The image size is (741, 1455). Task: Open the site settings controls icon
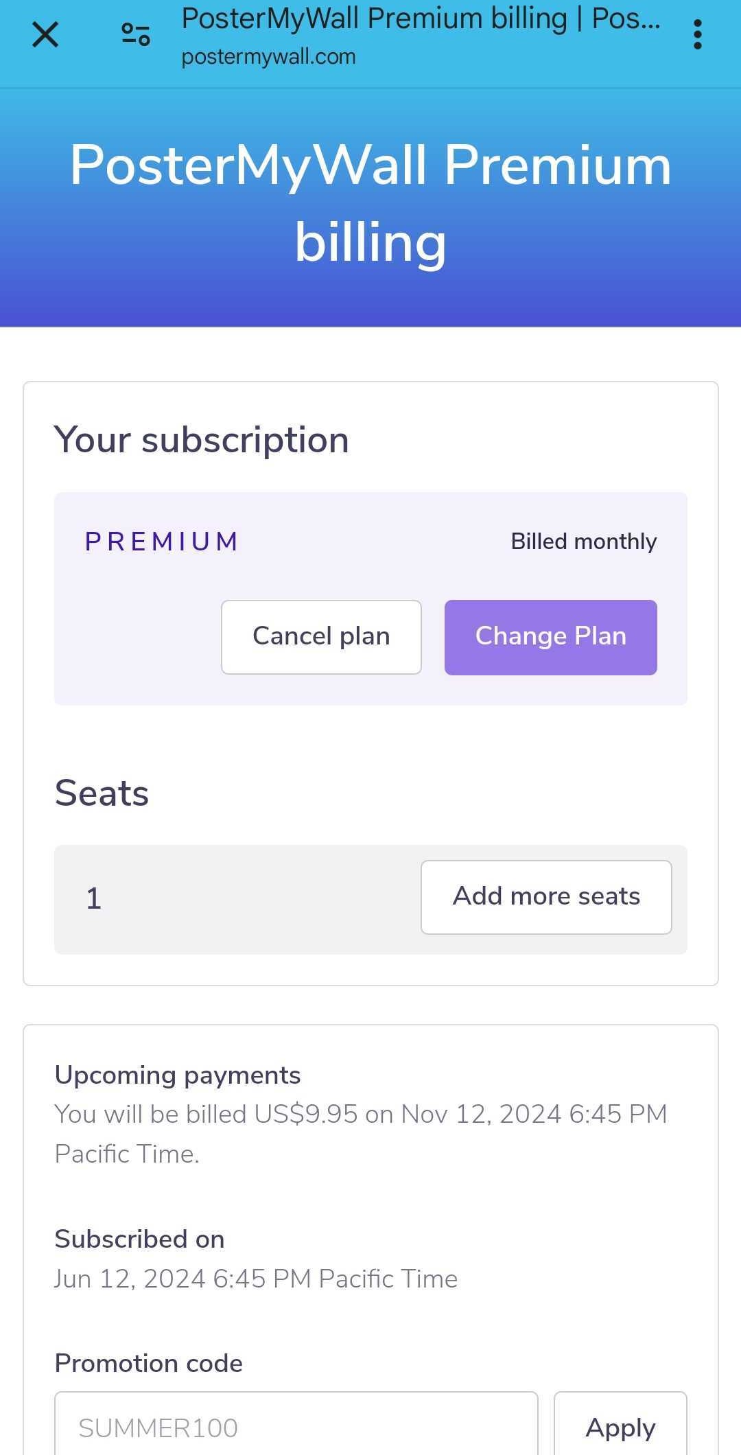pos(135,34)
